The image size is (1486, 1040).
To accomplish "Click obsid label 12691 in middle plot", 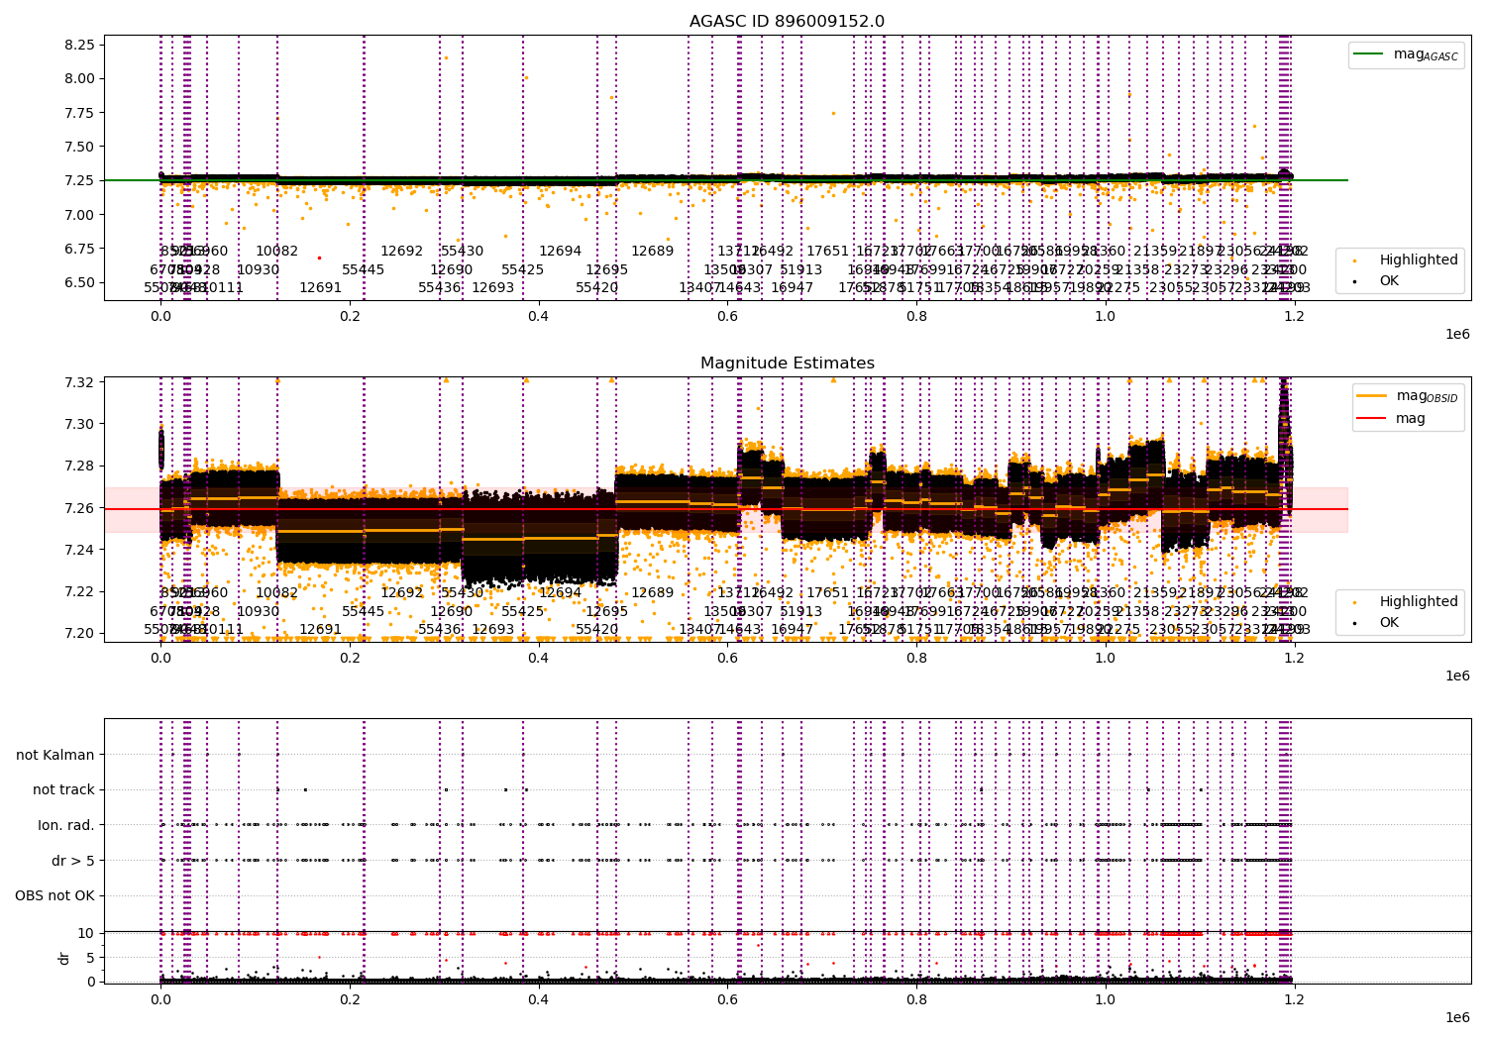I will (x=320, y=630).
